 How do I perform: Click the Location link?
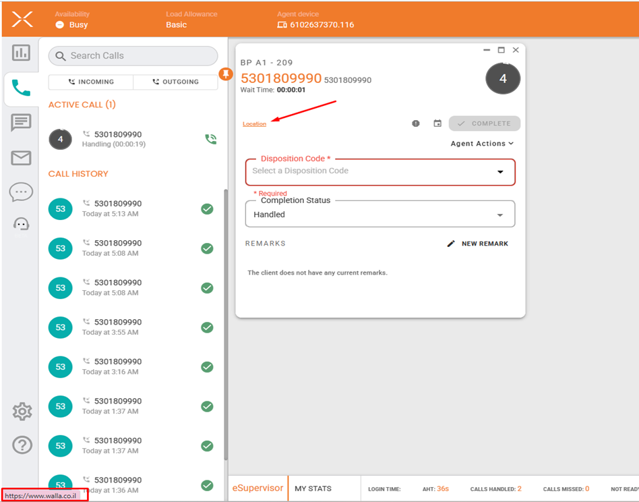point(254,124)
